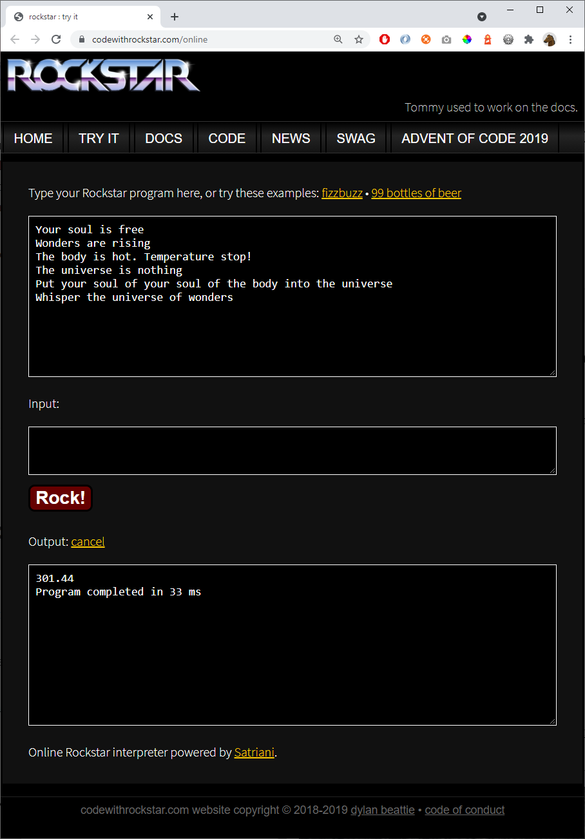
Task: Click the '301.44' output value
Action: (55, 578)
